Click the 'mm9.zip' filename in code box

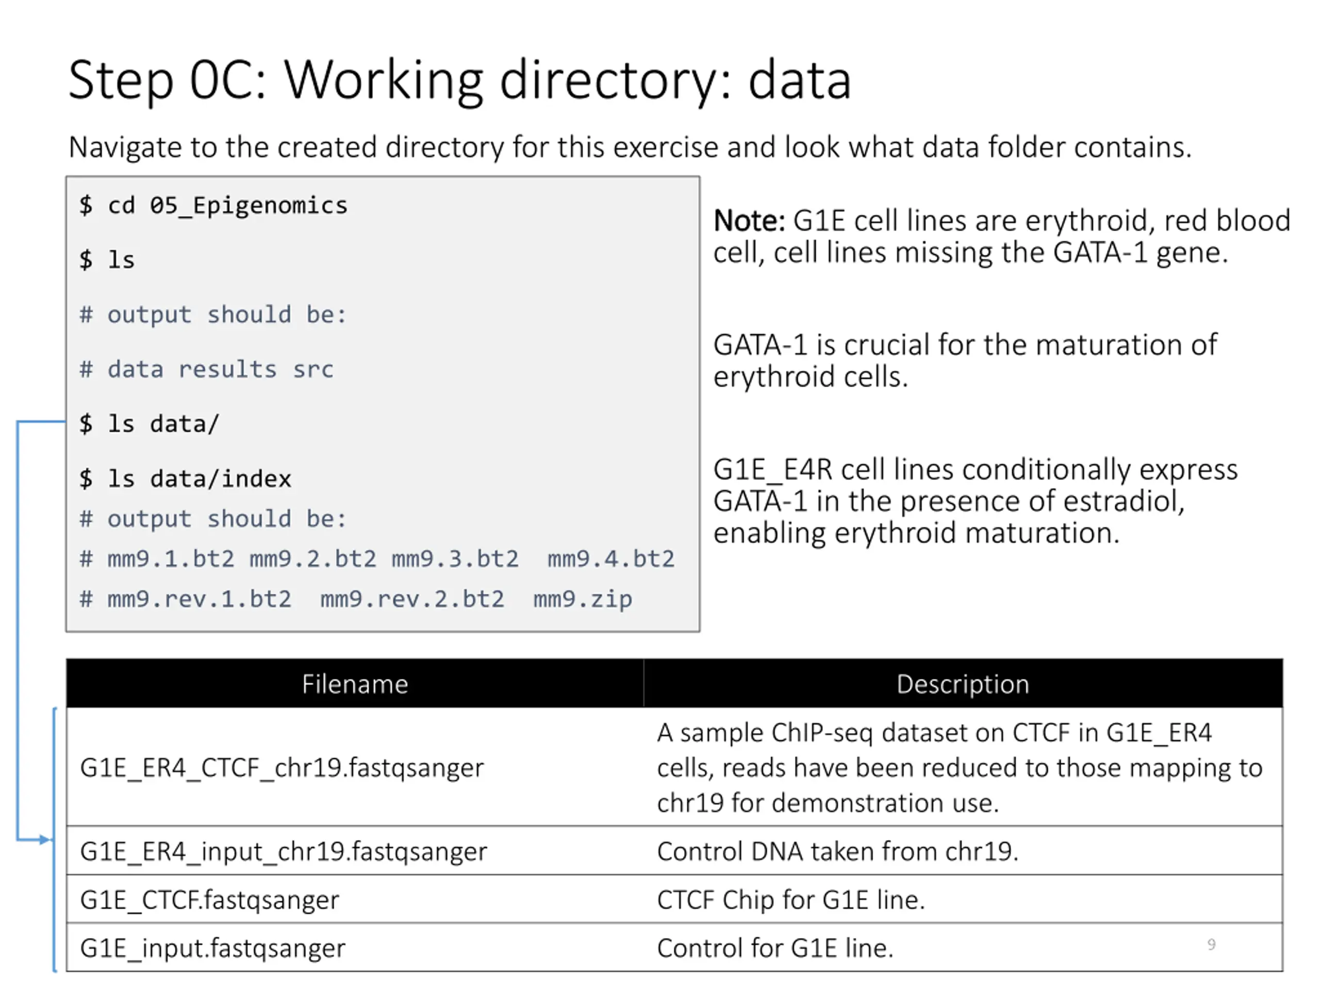click(583, 599)
